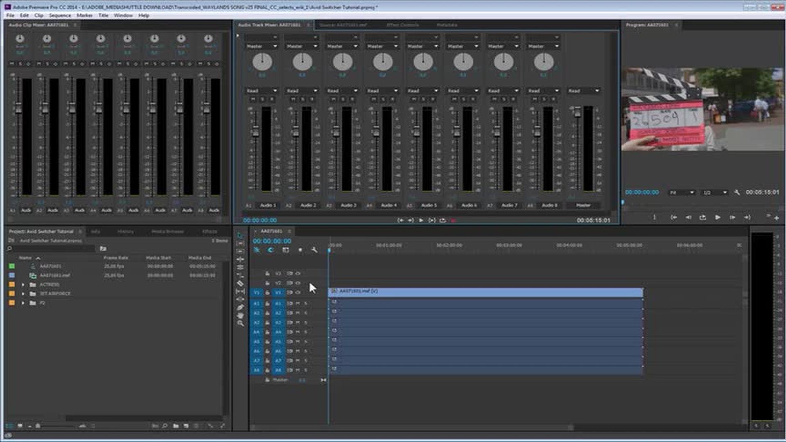Image resolution: width=786 pixels, height=442 pixels.
Task: Click the record button in the Audio Track Mixer
Action: [453, 220]
